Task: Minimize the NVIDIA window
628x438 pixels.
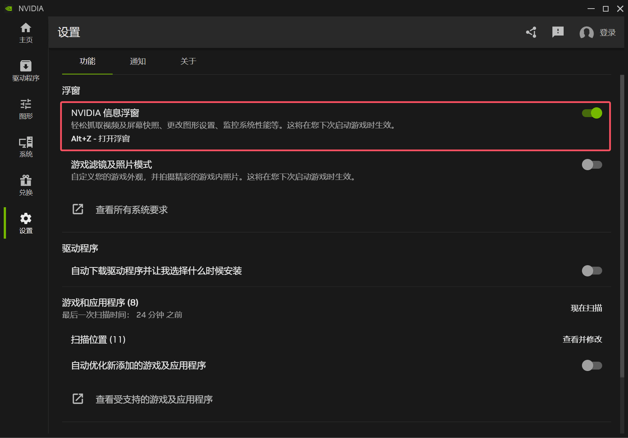Action: coord(591,9)
